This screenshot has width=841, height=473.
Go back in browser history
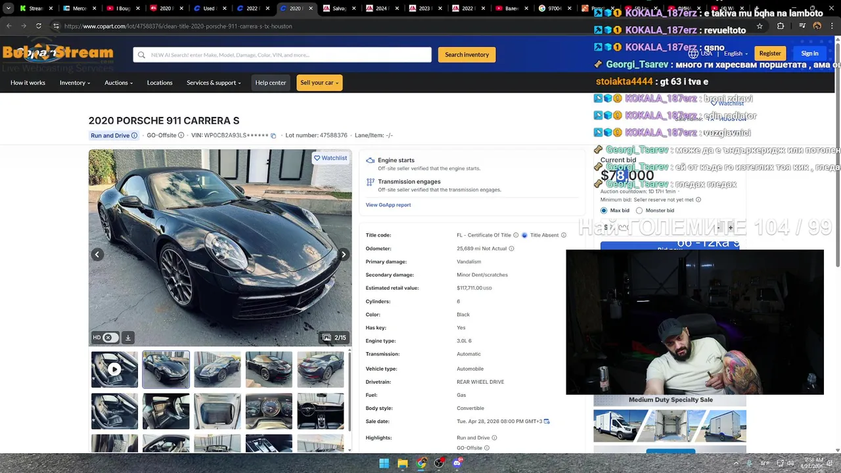9,26
